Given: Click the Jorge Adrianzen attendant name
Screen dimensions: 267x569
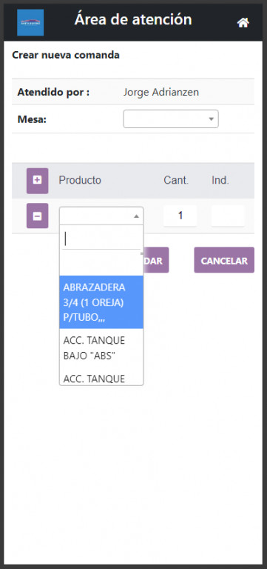Looking at the screenshot, I should 160,92.
